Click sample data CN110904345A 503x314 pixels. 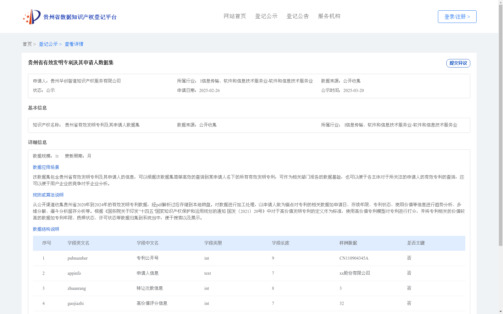[354, 258]
